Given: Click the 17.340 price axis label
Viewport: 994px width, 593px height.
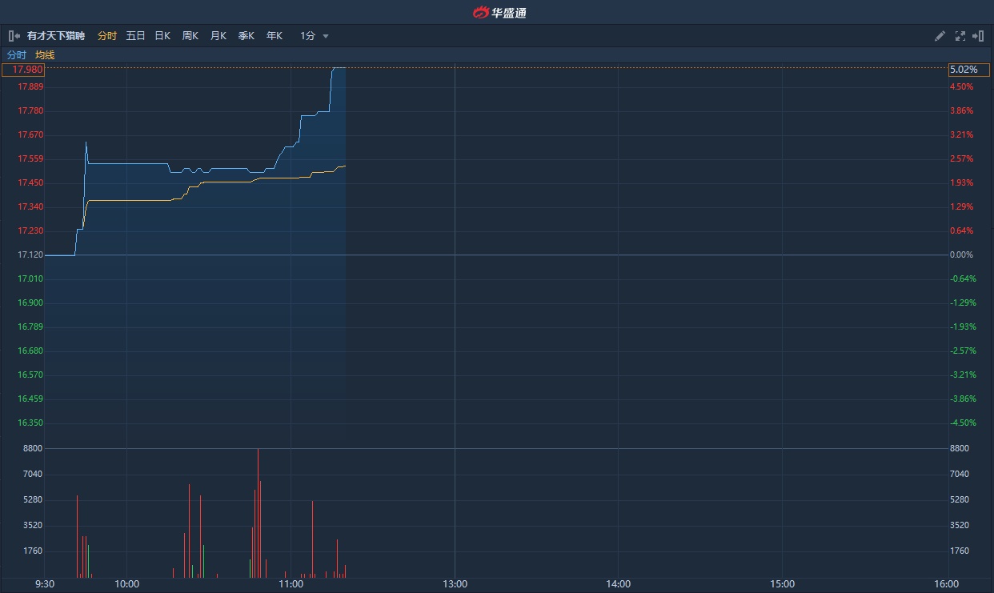Looking at the screenshot, I should point(30,206).
